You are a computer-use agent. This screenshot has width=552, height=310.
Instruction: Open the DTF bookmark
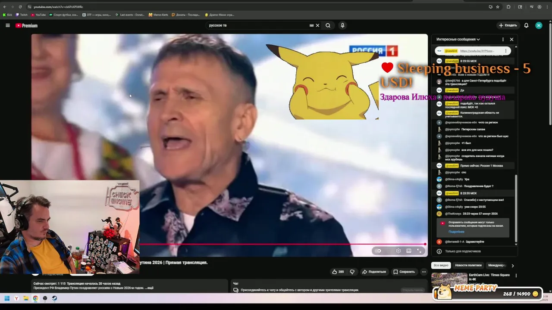pos(97,15)
